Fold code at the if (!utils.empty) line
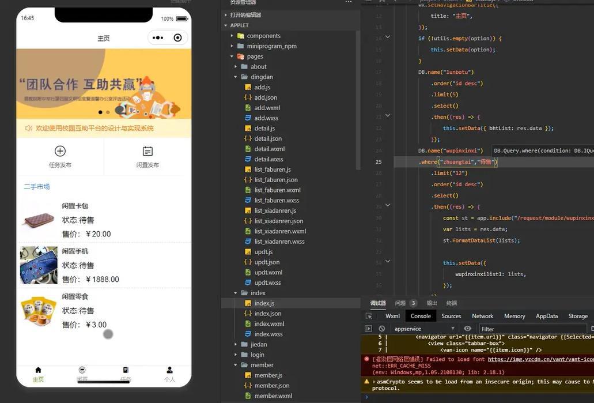594x403 pixels. pyautogui.click(x=388, y=37)
